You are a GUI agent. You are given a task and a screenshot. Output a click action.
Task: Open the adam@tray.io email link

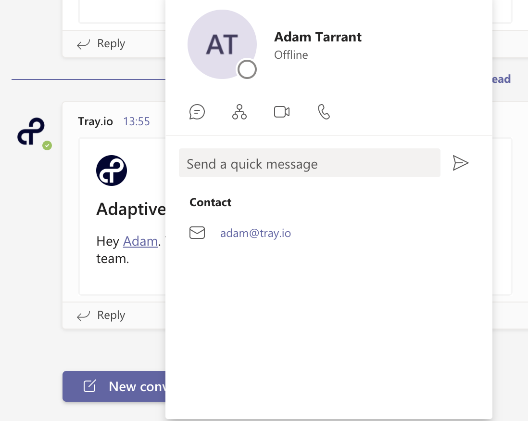(x=255, y=233)
